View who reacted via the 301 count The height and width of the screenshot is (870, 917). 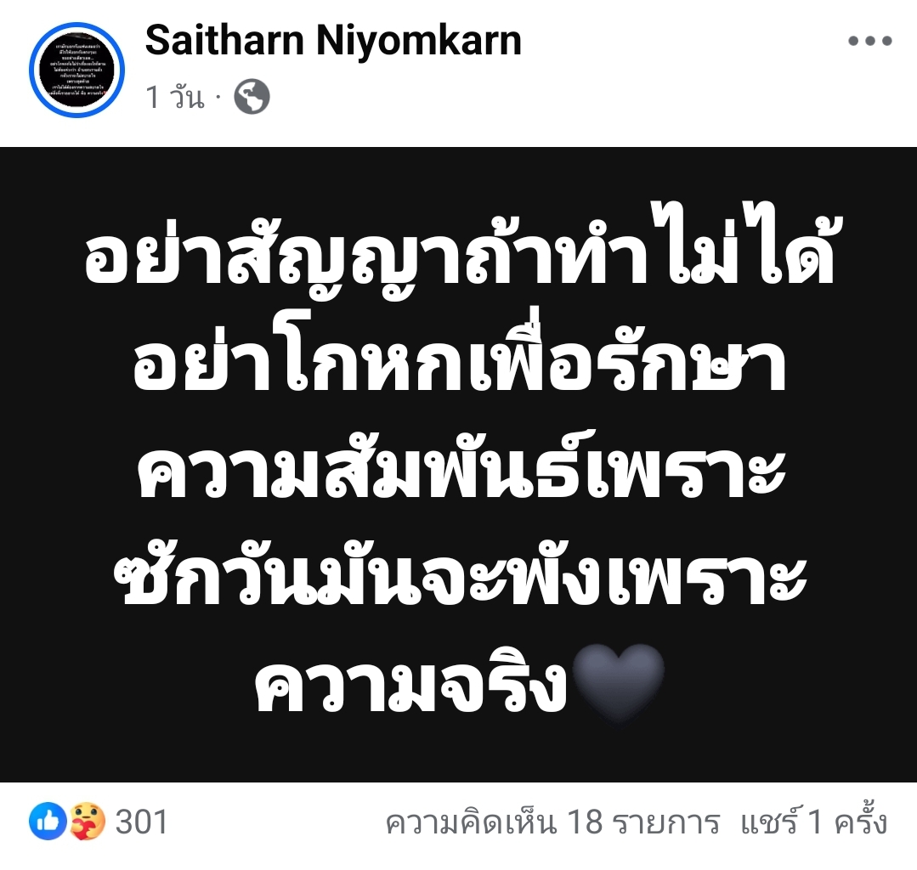click(x=142, y=822)
